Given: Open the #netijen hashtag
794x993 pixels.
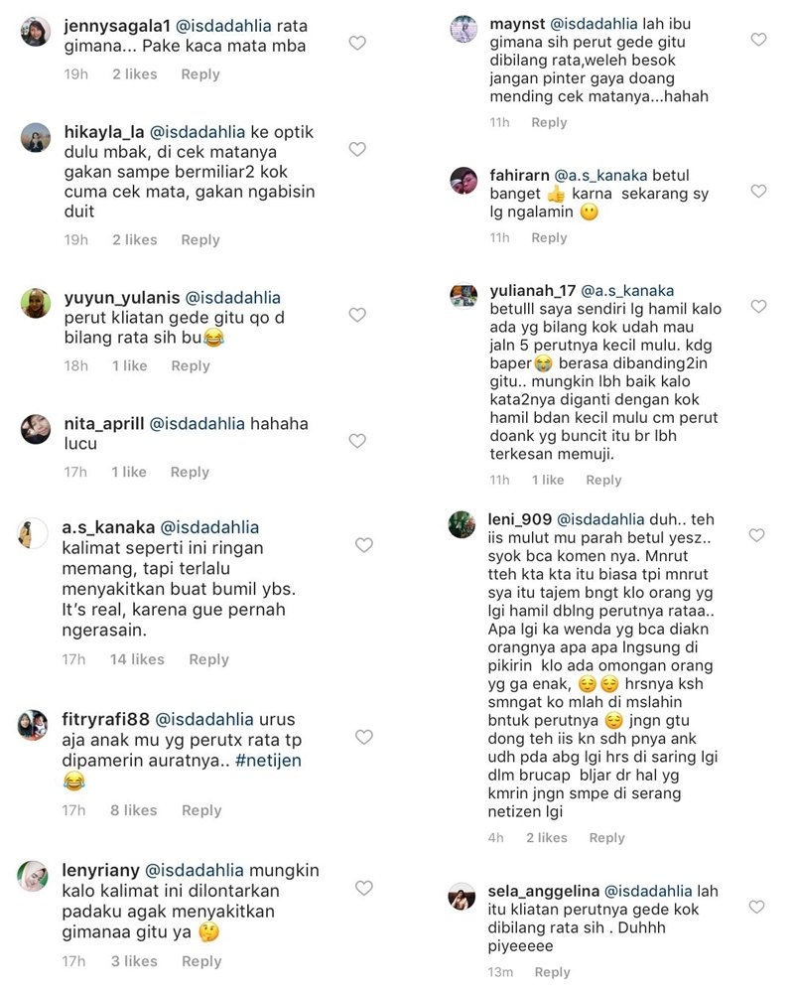Looking at the screenshot, I should [268, 761].
